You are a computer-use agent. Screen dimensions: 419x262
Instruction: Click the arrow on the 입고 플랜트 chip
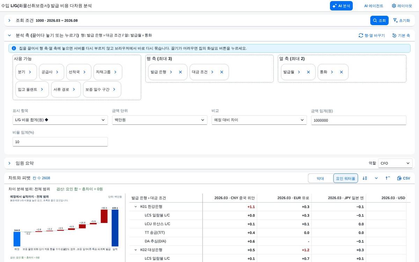(x=42, y=89)
